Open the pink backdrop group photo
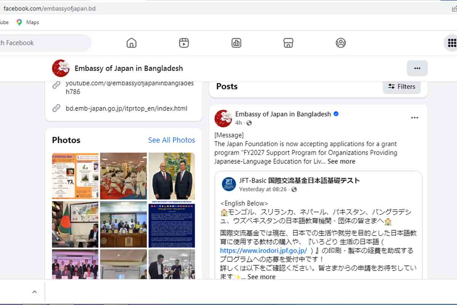Screen dimensions: 457x305 75,264
